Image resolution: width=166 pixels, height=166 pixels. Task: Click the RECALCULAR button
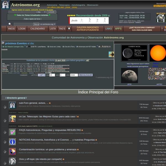pos(86,75)
